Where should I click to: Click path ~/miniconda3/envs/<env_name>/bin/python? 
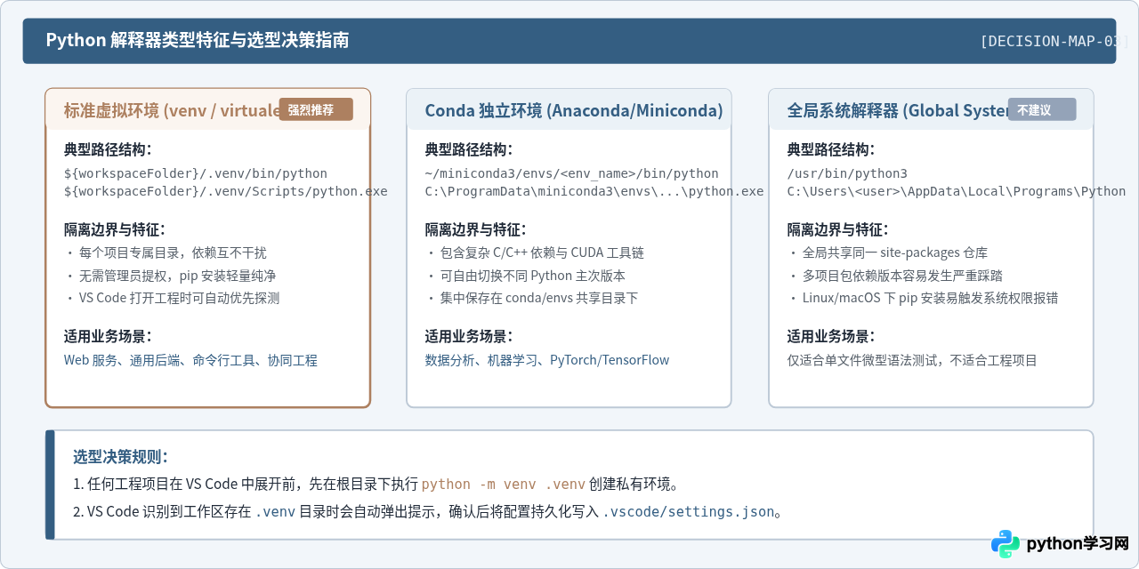[x=571, y=173]
